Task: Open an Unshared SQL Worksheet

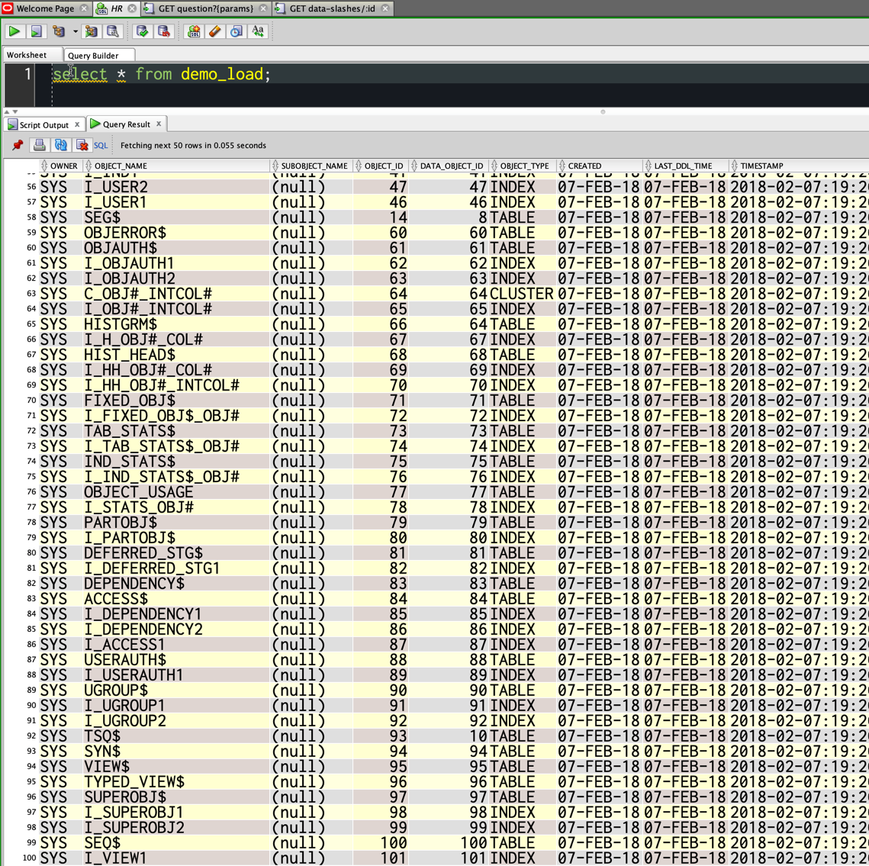Action: tap(194, 31)
